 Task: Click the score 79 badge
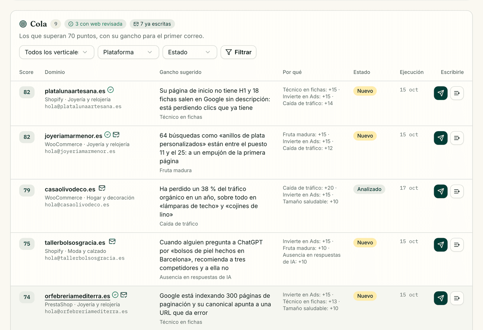[27, 190]
